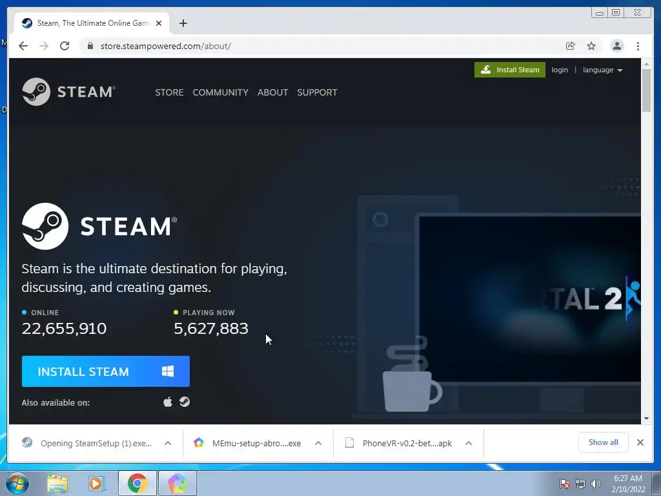Image resolution: width=661 pixels, height=496 pixels.
Task: Click the Chrome taskbar icon
Action: click(137, 483)
